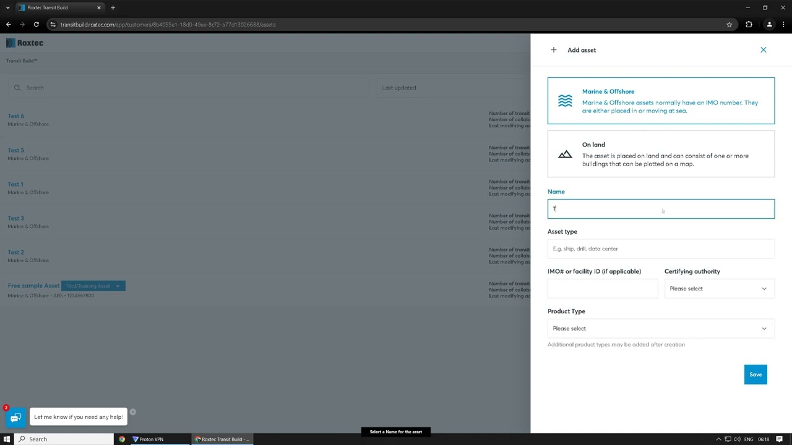Open the Free sample Asset

click(x=33, y=286)
